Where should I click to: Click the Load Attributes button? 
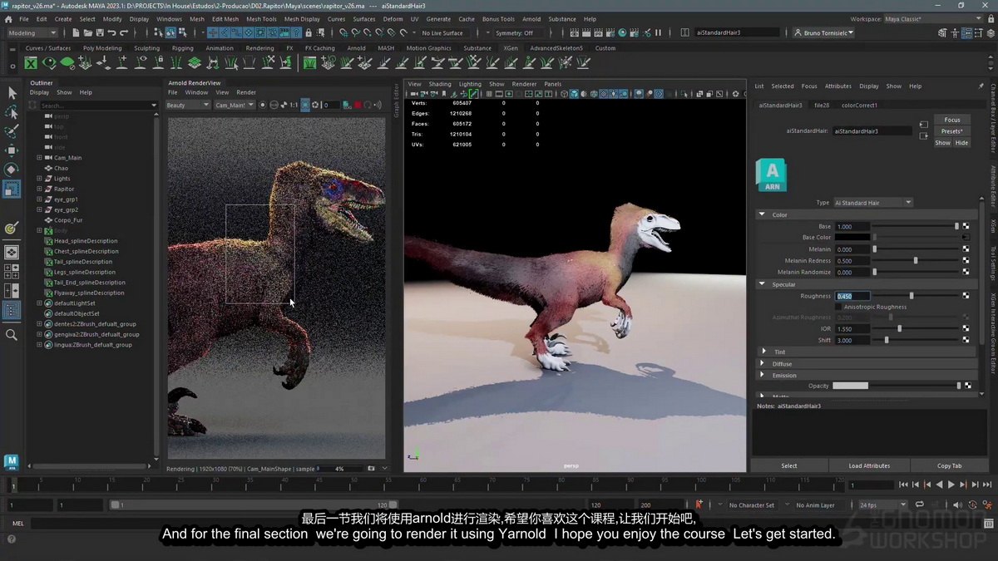click(869, 466)
